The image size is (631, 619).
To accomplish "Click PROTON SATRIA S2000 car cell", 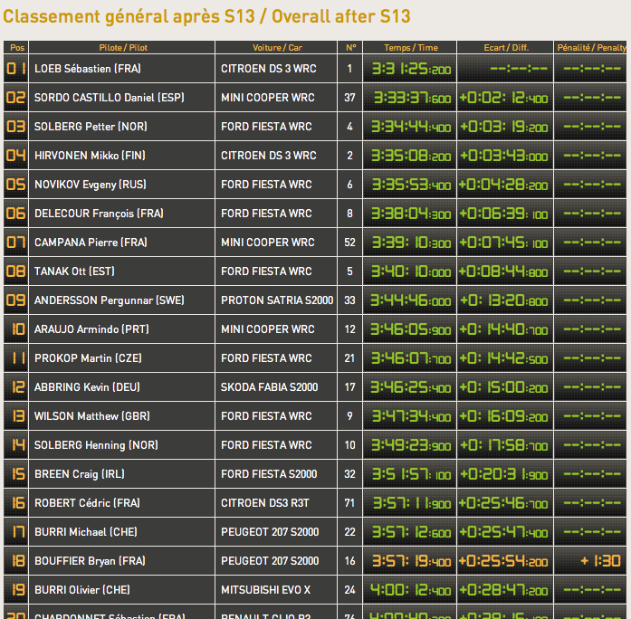I will point(277,300).
